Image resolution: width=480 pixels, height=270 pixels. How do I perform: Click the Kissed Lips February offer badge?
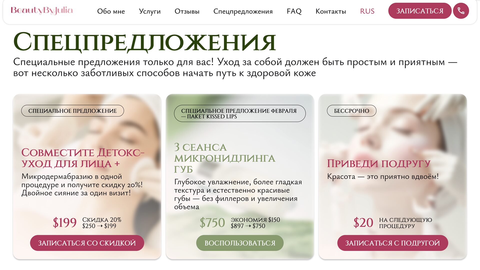tap(240, 113)
